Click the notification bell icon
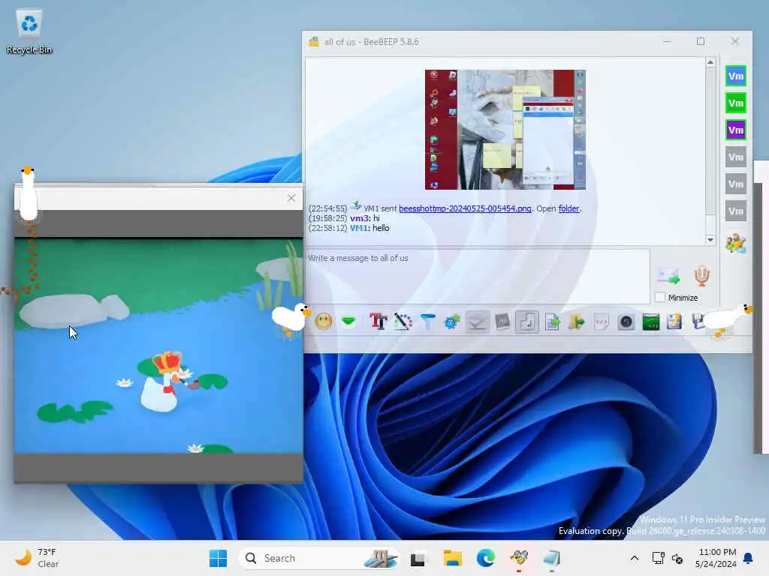The width and height of the screenshot is (769, 576). (749, 558)
